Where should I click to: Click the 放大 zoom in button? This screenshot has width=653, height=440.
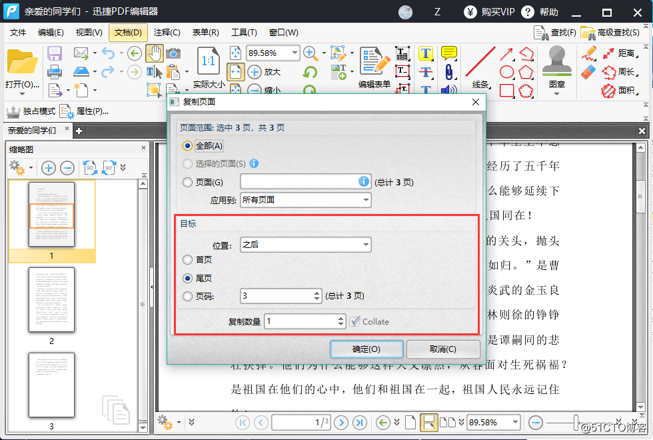(264, 72)
